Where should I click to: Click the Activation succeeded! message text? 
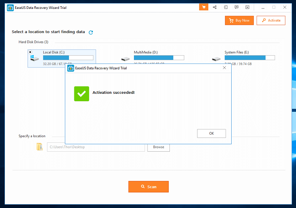(x=114, y=92)
